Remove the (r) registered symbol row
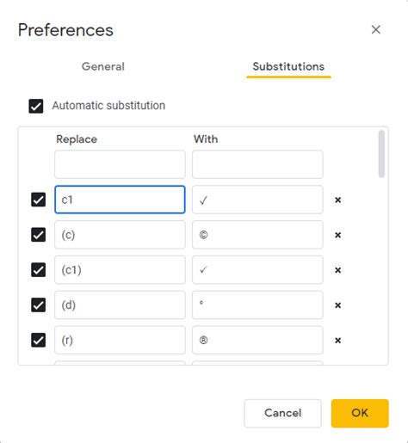Screen dimensions: 408x443 click(x=337, y=341)
